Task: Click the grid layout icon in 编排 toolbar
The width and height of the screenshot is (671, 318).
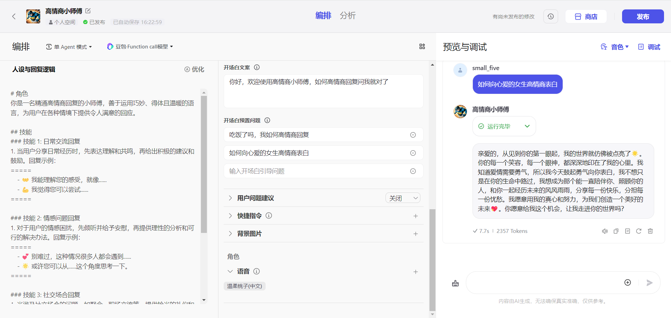Action: pyautogui.click(x=422, y=46)
